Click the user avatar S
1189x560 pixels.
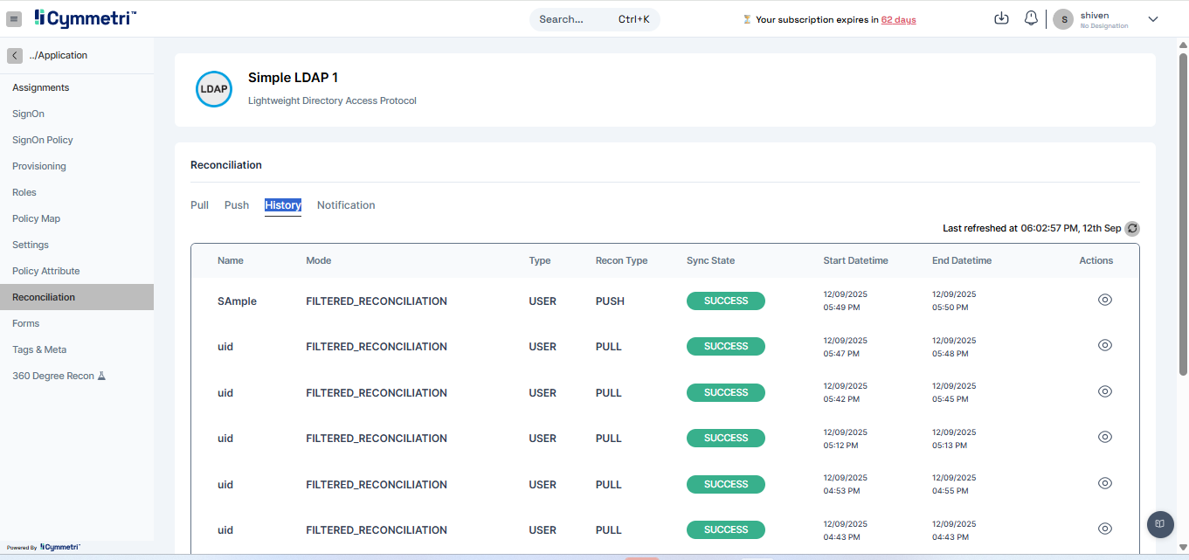click(x=1063, y=19)
